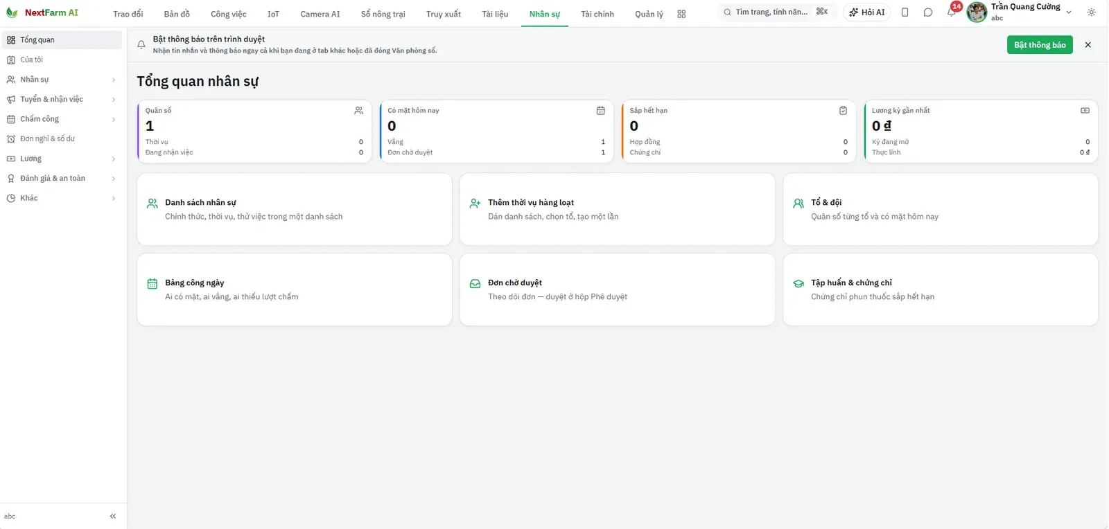This screenshot has height=529, width=1109.
Task: Switch to the Trao đổi tab
Action: (128, 14)
